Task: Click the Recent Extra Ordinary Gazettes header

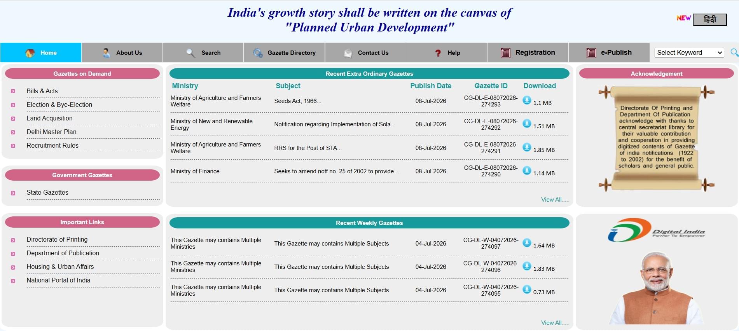Action: pyautogui.click(x=369, y=73)
